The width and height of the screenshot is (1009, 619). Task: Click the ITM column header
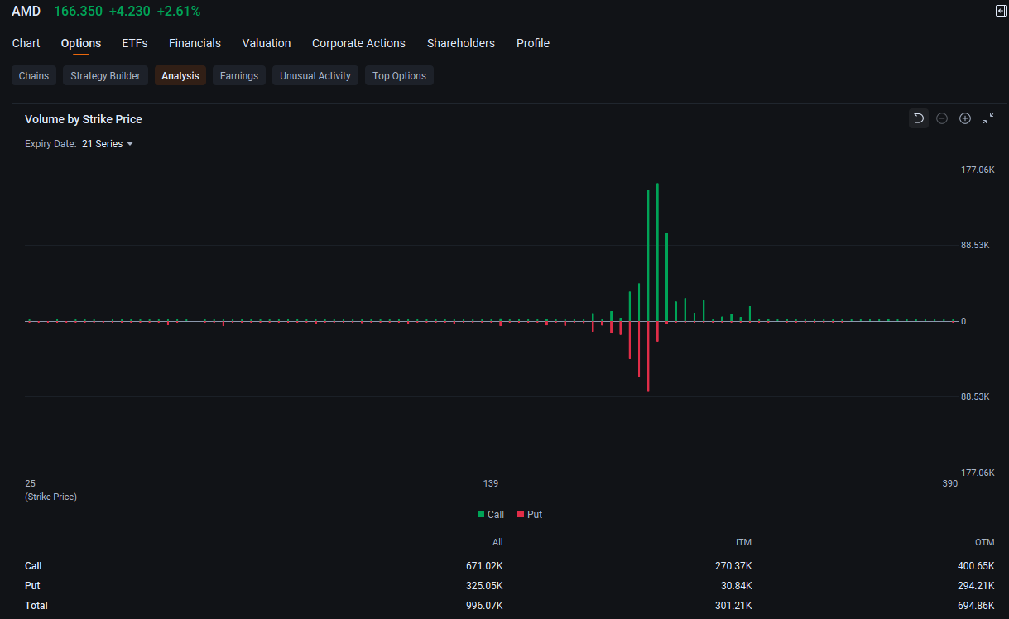[742, 542]
